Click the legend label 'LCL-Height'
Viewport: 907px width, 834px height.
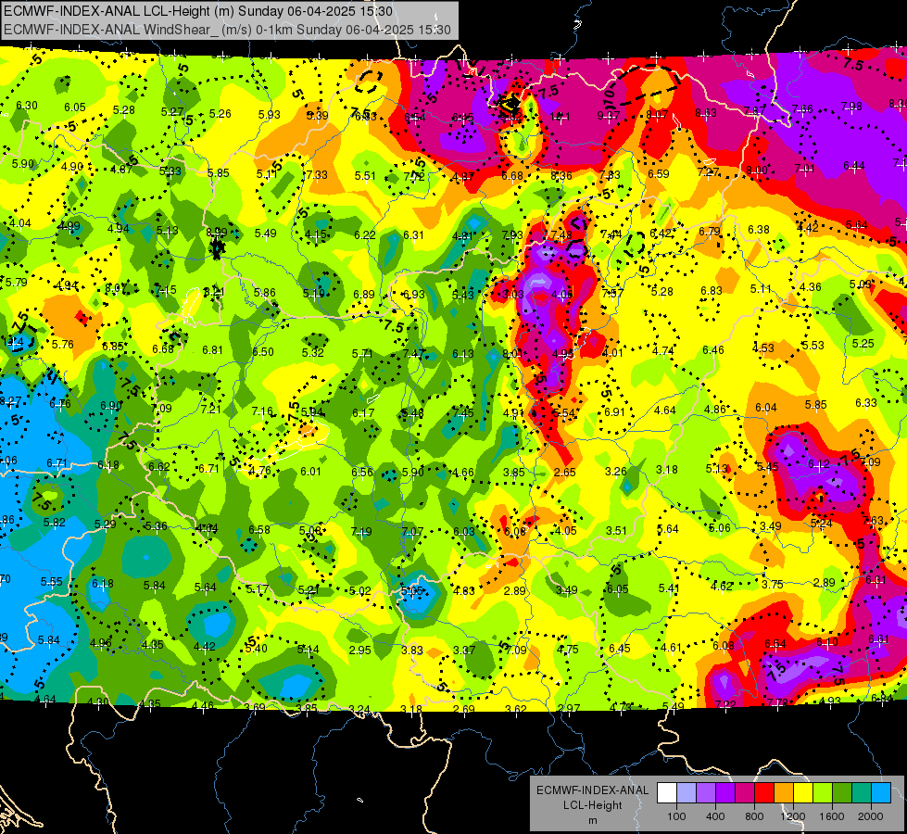coord(592,805)
